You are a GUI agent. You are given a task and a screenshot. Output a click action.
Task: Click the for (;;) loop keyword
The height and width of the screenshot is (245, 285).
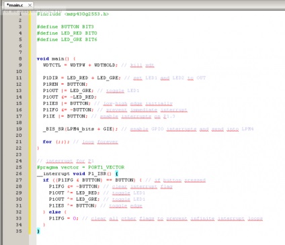(47, 142)
